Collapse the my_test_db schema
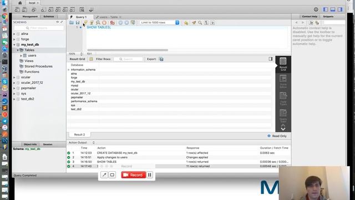This screenshot has height=200, width=355. pyautogui.click(x=14, y=44)
